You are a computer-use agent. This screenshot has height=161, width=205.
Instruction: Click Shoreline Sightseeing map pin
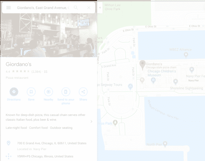[x=176, y=82]
